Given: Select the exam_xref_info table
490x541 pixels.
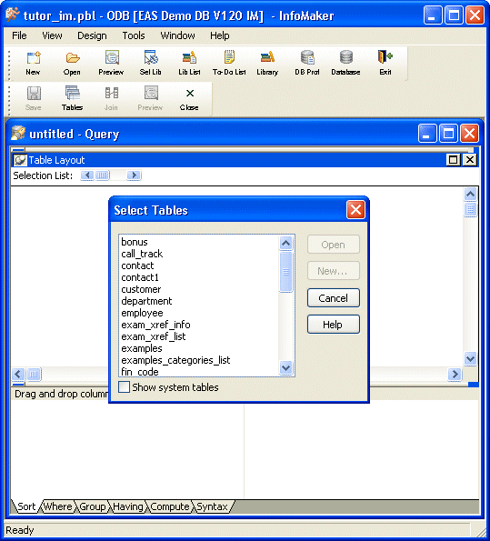Looking at the screenshot, I should 199,325.
